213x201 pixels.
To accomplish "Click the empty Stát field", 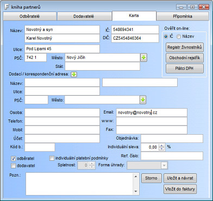I will [103, 66].
